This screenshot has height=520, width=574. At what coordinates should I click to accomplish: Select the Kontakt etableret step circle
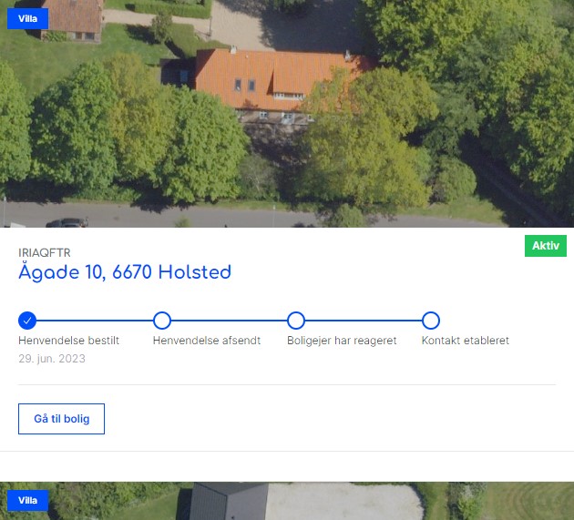pos(431,321)
